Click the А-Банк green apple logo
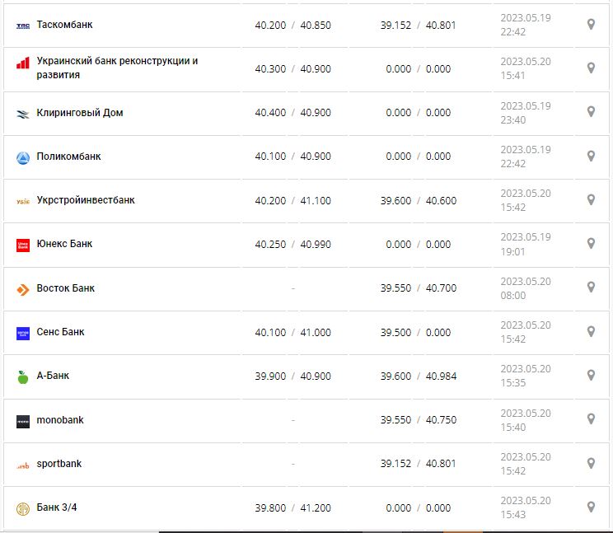The image size is (613, 533). click(23, 376)
